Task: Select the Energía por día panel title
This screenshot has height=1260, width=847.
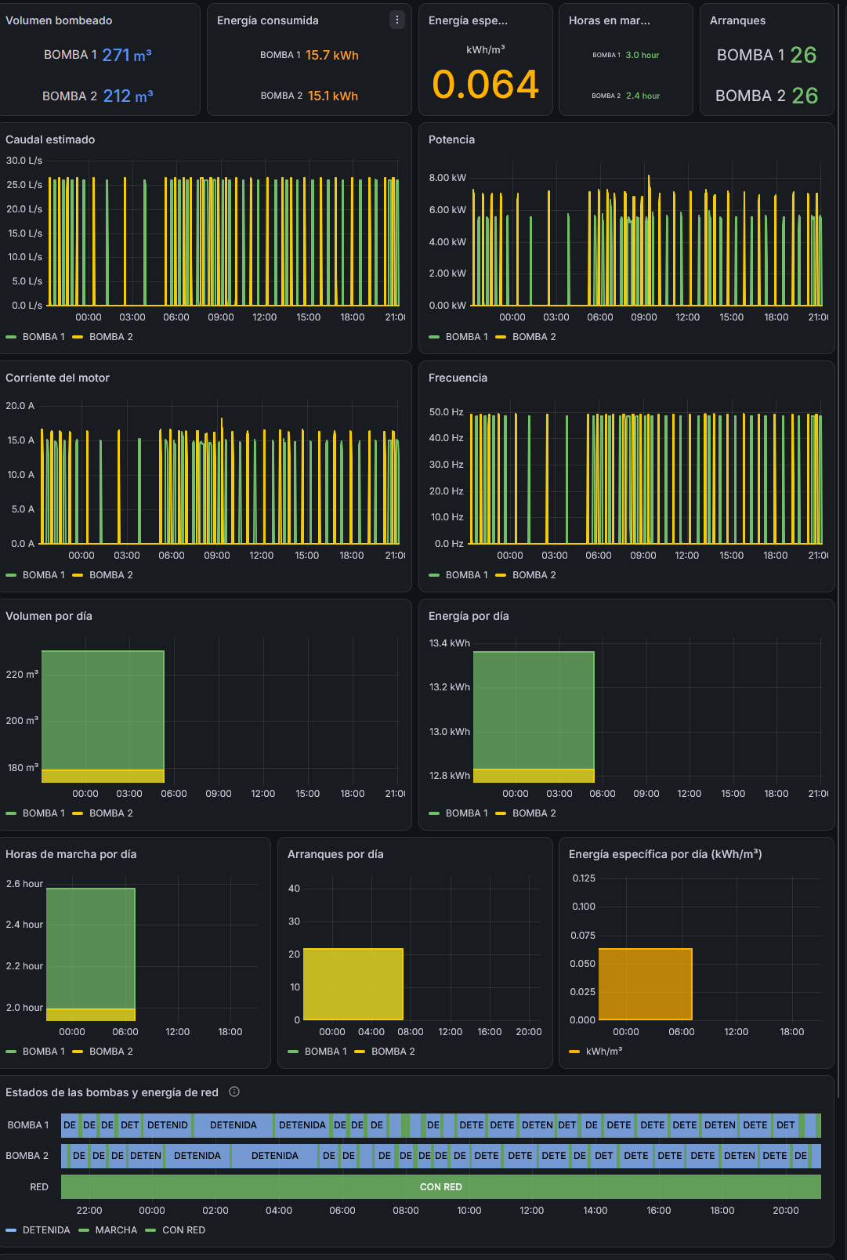Action: coord(469,616)
